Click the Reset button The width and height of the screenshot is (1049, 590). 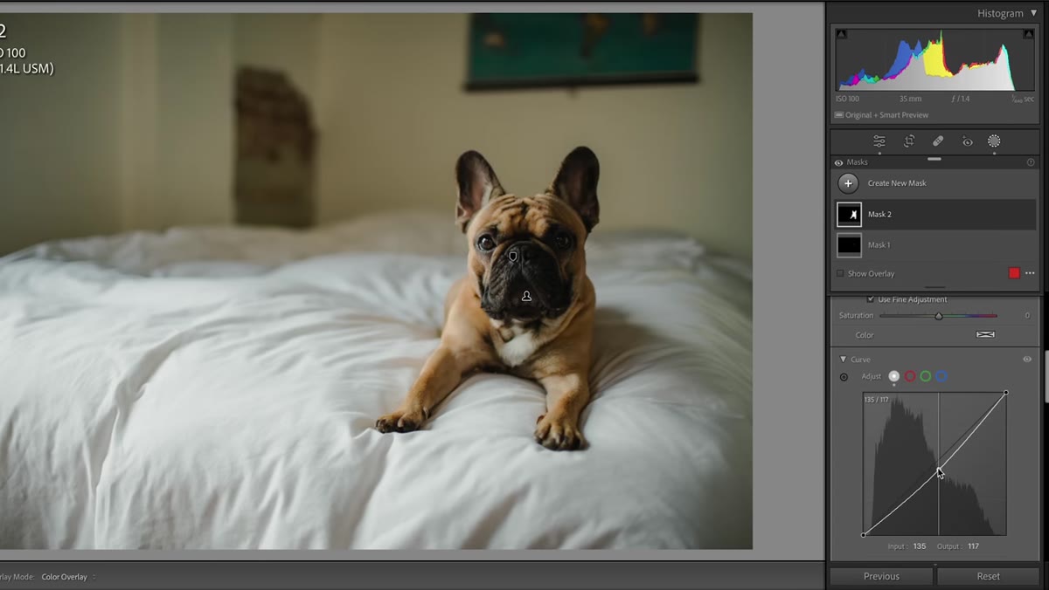pyautogui.click(x=989, y=576)
